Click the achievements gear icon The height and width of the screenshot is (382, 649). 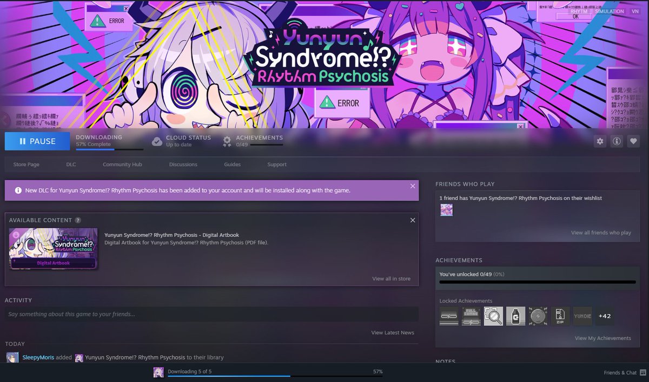pos(227,141)
